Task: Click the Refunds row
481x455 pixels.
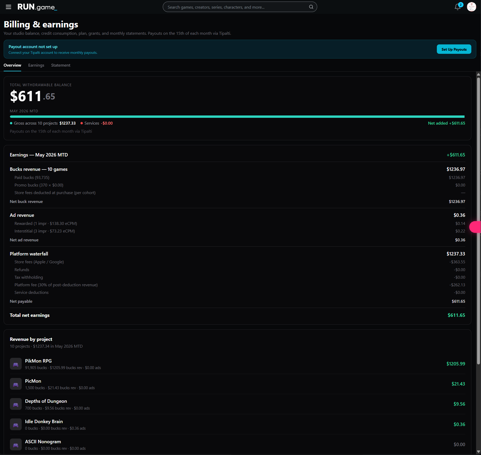Action: pyautogui.click(x=237, y=270)
